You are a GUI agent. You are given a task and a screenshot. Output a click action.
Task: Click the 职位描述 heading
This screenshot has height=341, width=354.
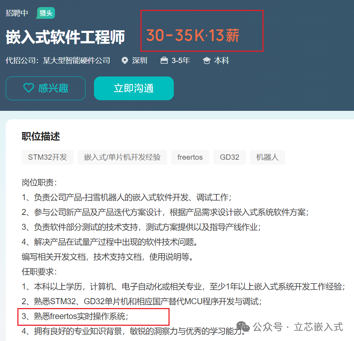coord(41,136)
